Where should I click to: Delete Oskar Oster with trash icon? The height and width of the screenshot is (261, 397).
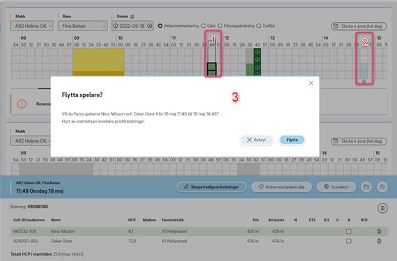(379, 241)
